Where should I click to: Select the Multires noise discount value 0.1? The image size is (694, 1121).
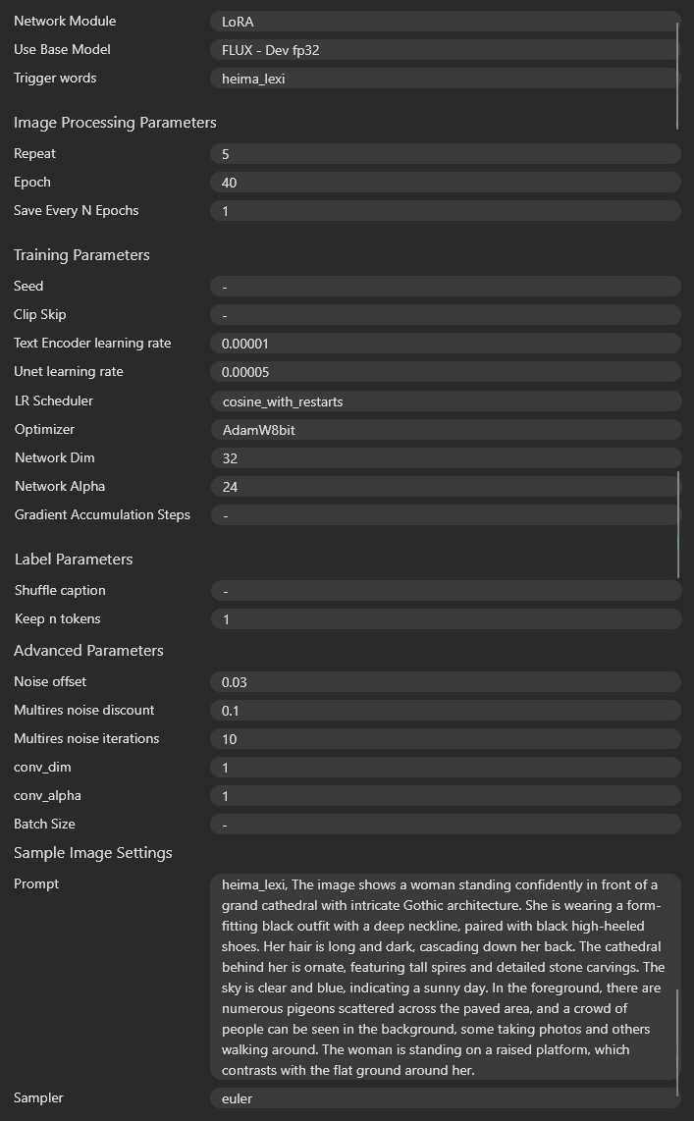point(446,711)
